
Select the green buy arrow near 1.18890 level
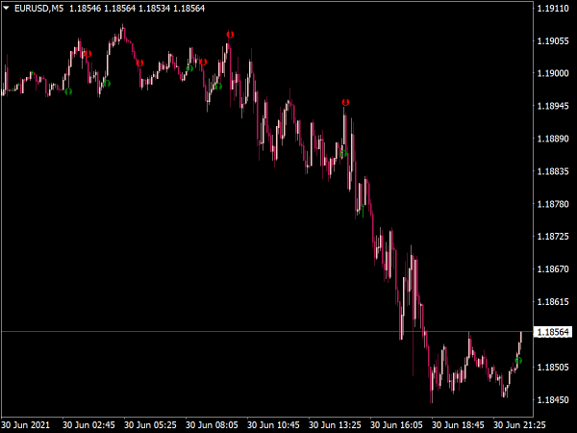point(343,154)
